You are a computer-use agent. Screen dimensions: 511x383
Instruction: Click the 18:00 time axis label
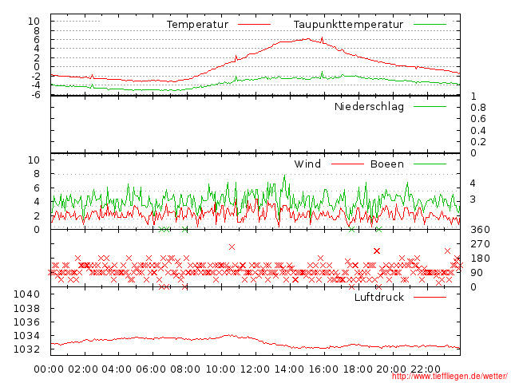358,369
